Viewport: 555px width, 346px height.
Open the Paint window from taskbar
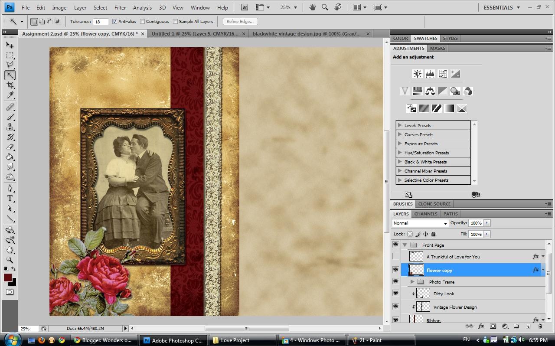382,340
